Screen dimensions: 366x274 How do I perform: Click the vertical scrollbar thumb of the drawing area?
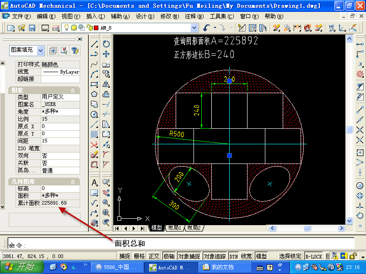tap(349, 129)
